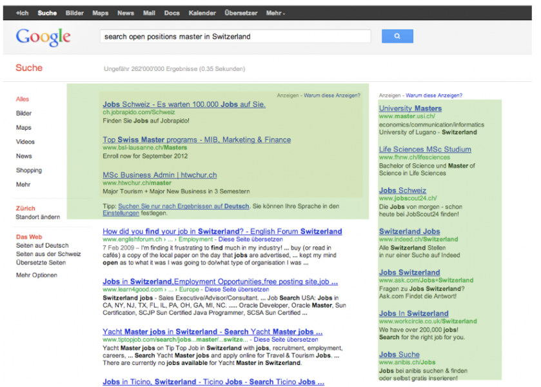Open MSc Business Admin htwchur.ch ad
The height and width of the screenshot is (387, 541).
click(x=160, y=175)
